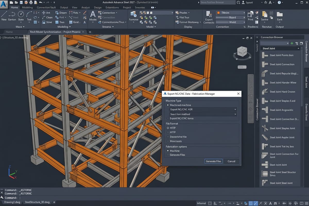Choose the first HTTP file format
The height and width of the screenshot is (206, 309).
point(168,128)
